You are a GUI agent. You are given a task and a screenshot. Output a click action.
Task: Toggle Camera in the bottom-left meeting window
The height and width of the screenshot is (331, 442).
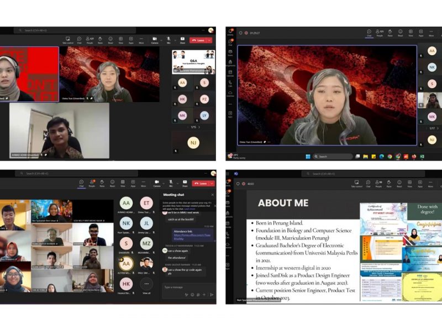point(157,183)
